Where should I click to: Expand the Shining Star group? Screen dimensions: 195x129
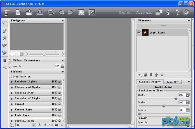[12, 93]
